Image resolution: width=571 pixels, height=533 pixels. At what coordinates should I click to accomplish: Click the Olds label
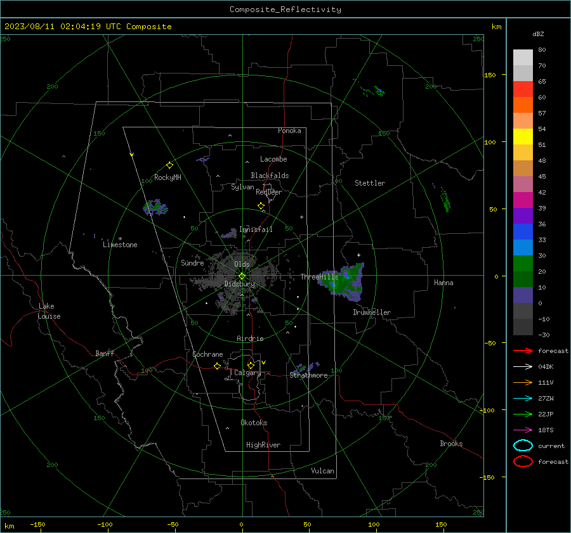(242, 264)
